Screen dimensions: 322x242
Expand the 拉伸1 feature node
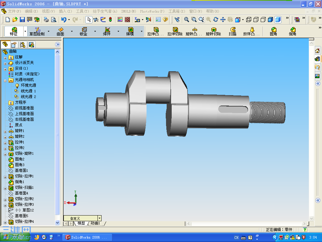tap(5, 143)
